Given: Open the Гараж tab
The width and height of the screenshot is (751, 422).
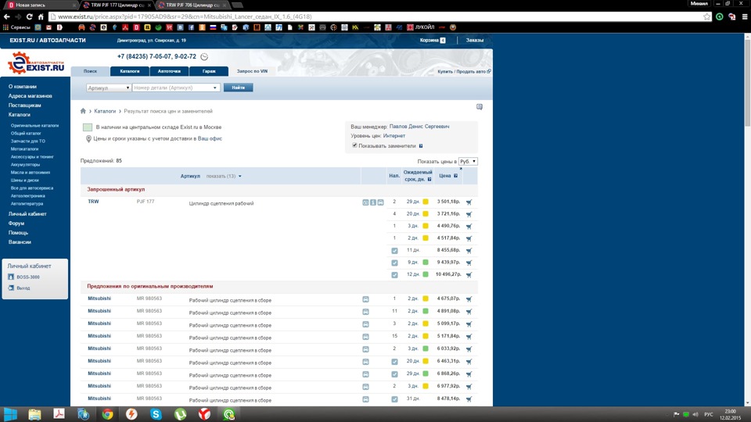Looking at the screenshot, I should (x=209, y=71).
